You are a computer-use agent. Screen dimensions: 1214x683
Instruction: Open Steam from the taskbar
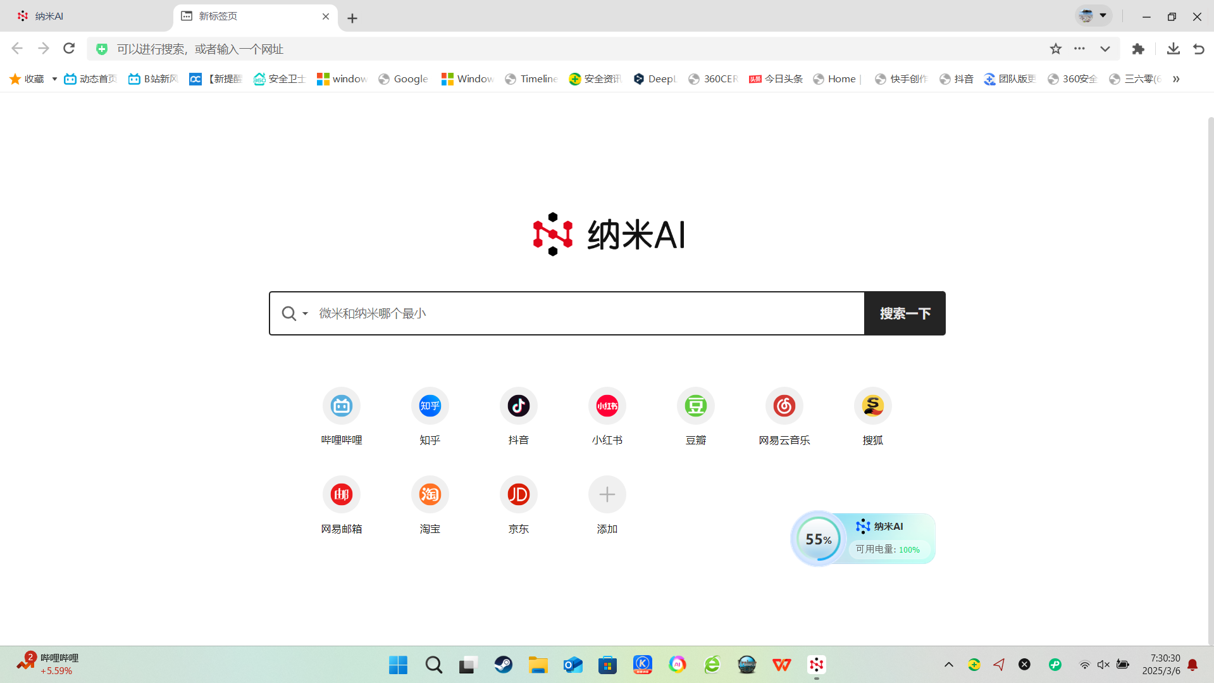coord(504,665)
